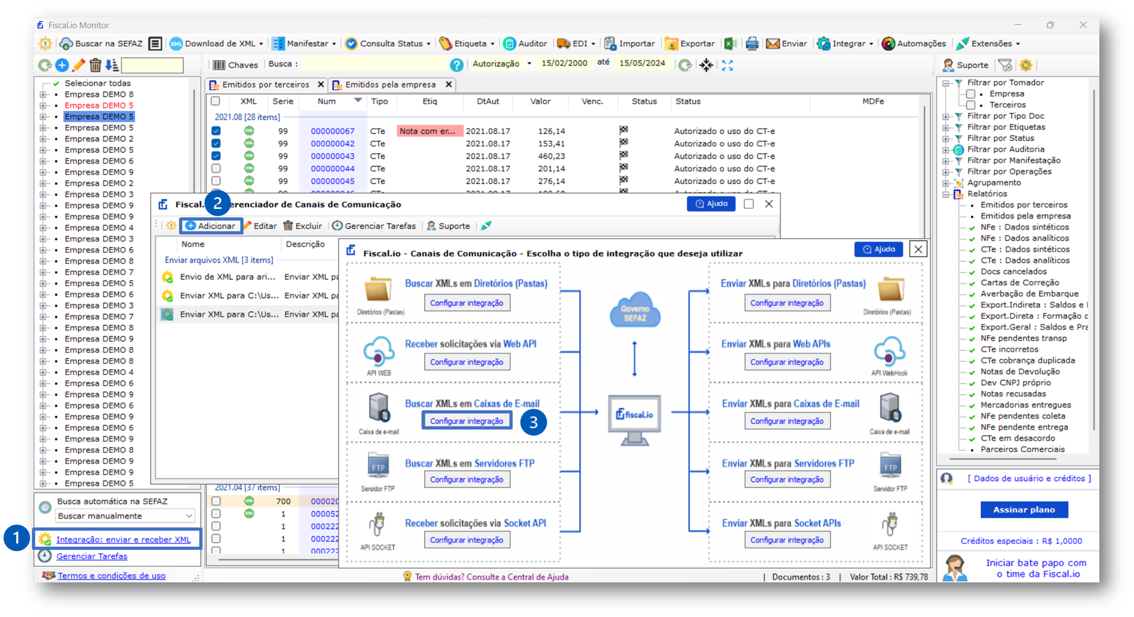Click the trash delete icon in left panel
This screenshot has width=1134, height=617.
click(x=95, y=65)
